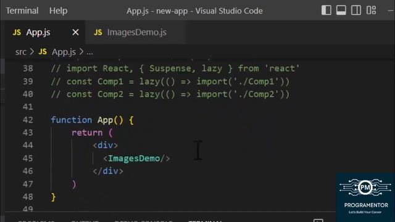Click closing brace on line 48
The width and height of the screenshot is (395, 222).
(54, 197)
